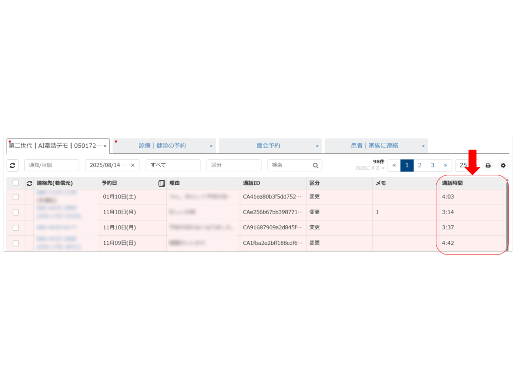Click the magnifier icon in the search box
Viewport: 516px width, 387px height.
click(315, 165)
